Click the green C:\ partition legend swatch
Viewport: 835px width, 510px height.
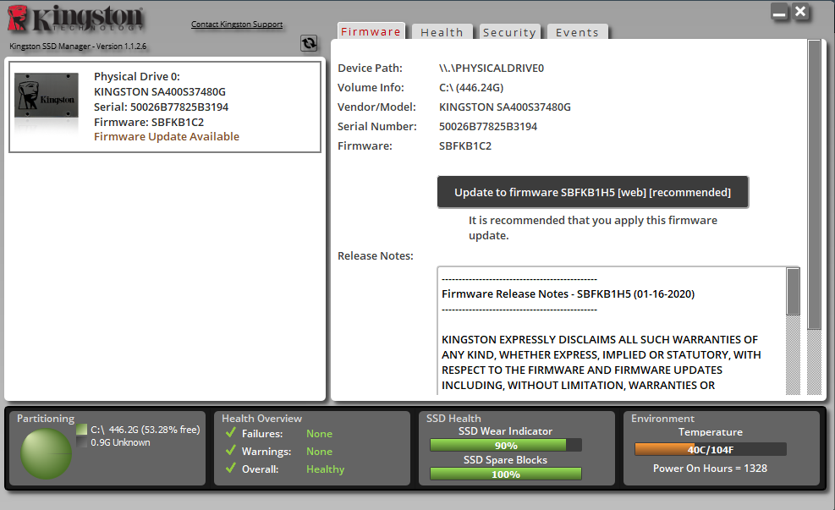click(x=81, y=430)
